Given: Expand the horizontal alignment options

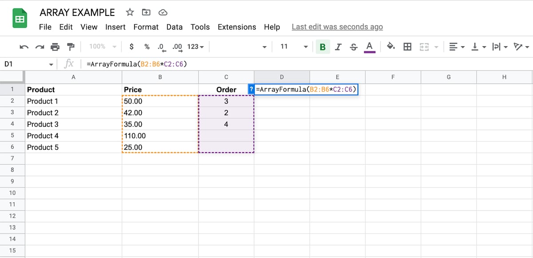Looking at the screenshot, I should (462, 46).
